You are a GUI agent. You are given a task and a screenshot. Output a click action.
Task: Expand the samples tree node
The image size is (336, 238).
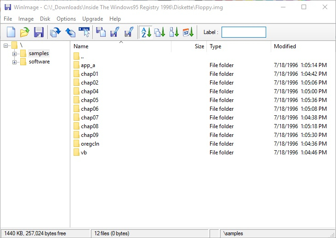tap(14, 54)
